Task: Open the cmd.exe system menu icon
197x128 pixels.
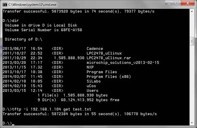Action: click(x=5, y=5)
